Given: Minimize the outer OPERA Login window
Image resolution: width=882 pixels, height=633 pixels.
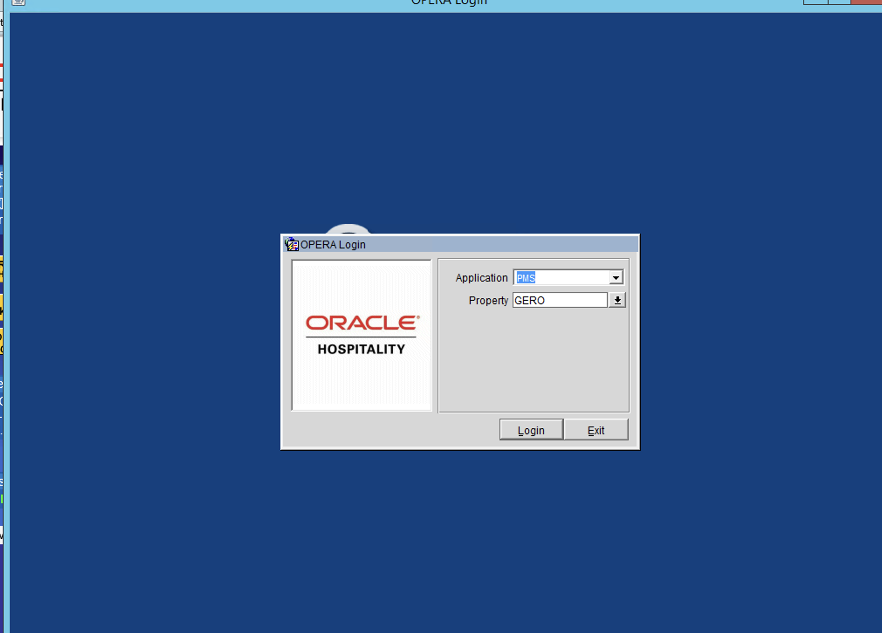Looking at the screenshot, I should pos(815,2).
